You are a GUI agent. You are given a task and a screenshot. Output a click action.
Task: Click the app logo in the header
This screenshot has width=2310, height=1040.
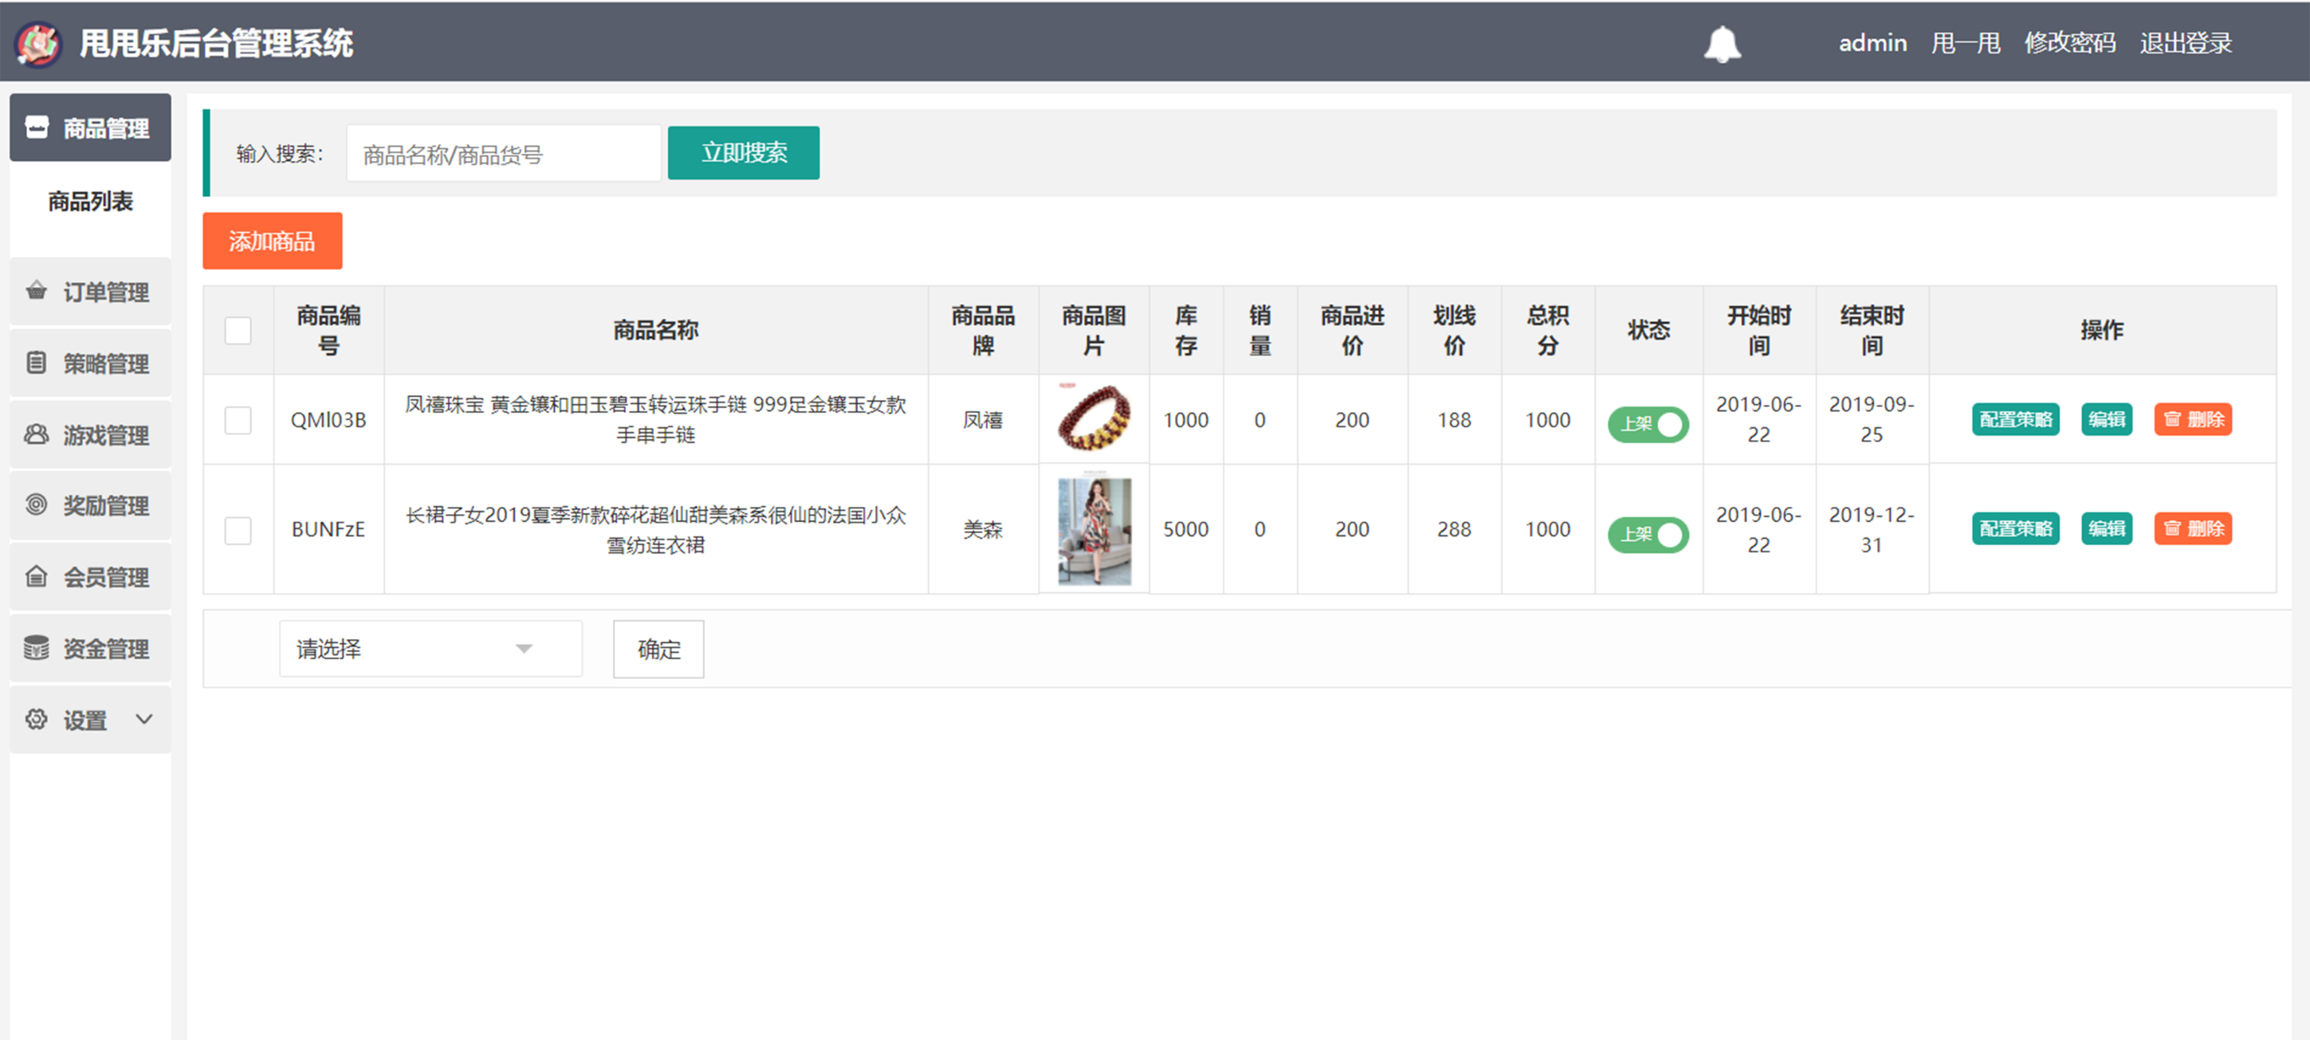point(37,43)
